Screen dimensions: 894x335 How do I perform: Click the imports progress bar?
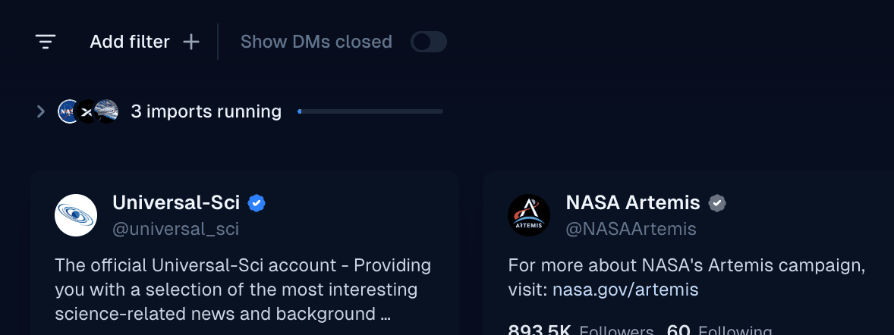point(370,111)
